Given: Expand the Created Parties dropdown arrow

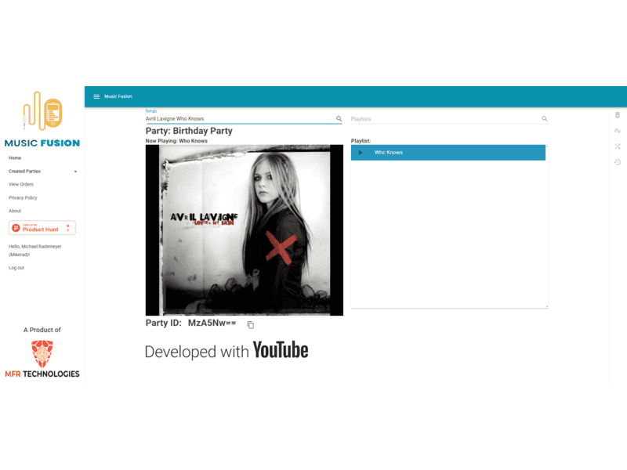Looking at the screenshot, I should (75, 172).
